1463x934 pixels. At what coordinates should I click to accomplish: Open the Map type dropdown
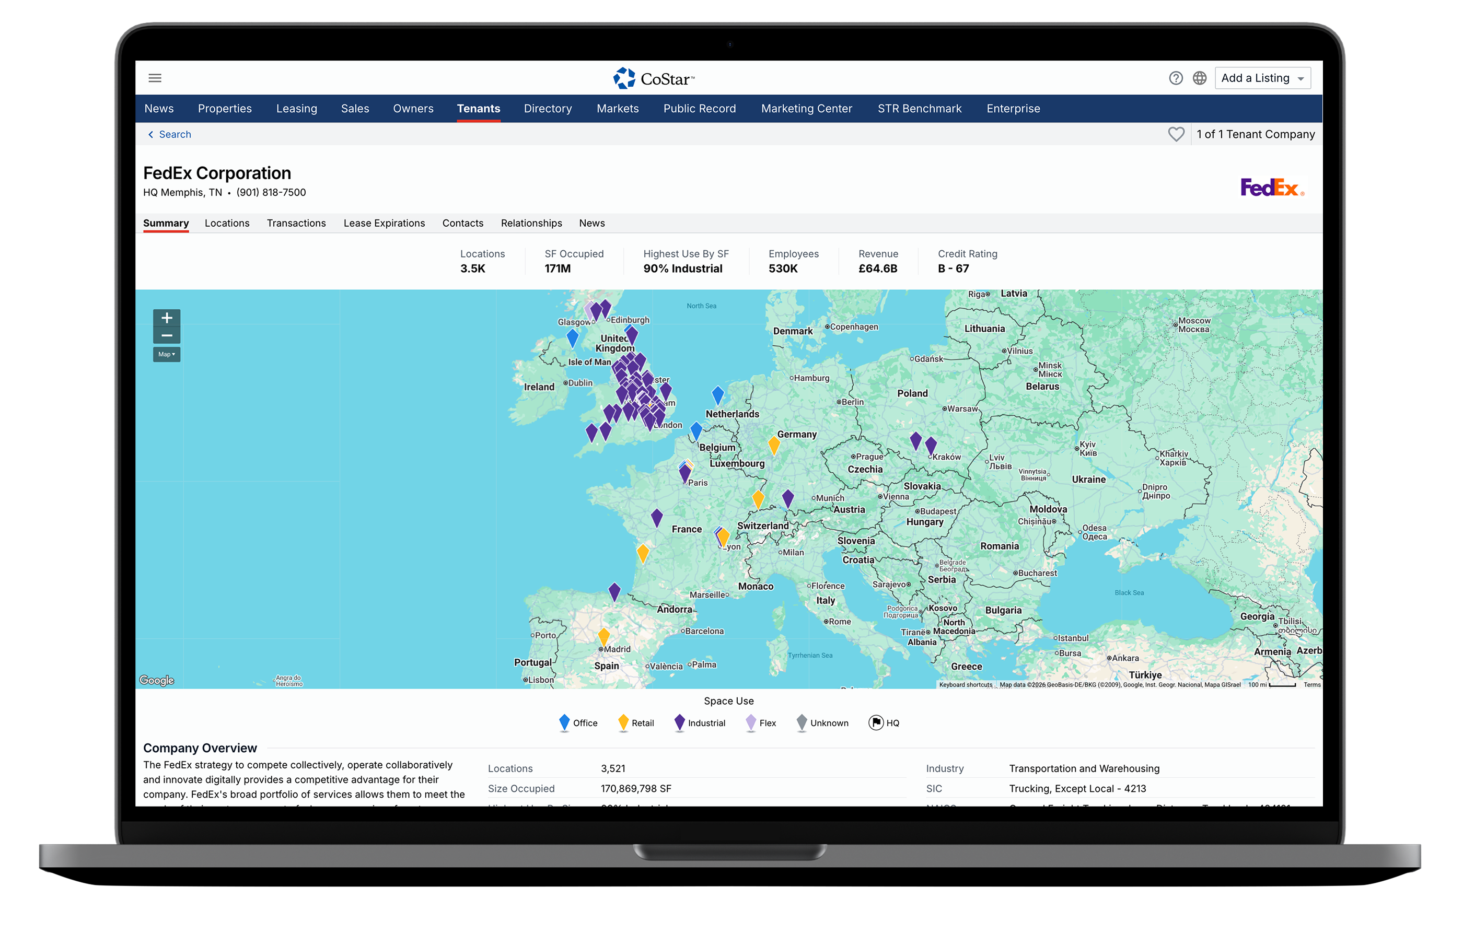(x=167, y=354)
